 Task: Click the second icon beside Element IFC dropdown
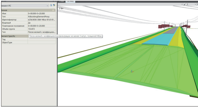tap(54, 5)
